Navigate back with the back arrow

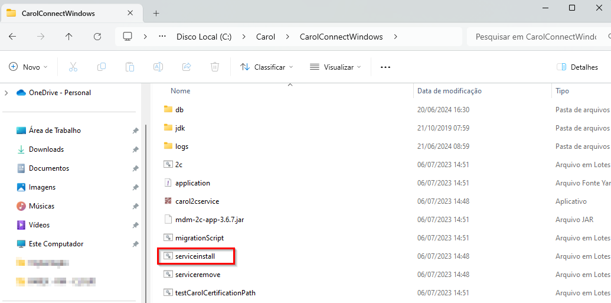[12, 37]
